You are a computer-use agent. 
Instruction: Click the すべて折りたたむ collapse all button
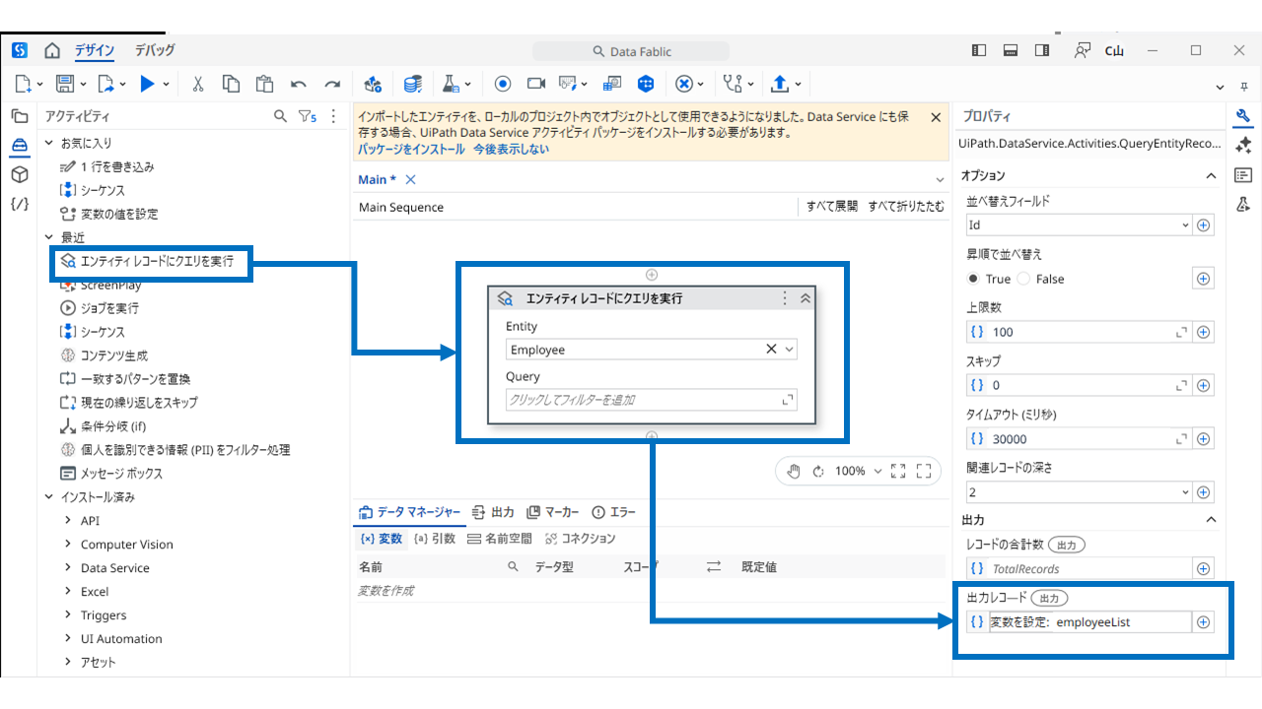[x=905, y=207]
